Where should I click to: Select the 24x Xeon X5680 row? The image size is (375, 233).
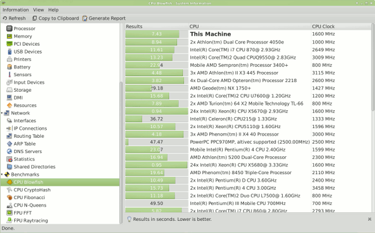(248, 165)
